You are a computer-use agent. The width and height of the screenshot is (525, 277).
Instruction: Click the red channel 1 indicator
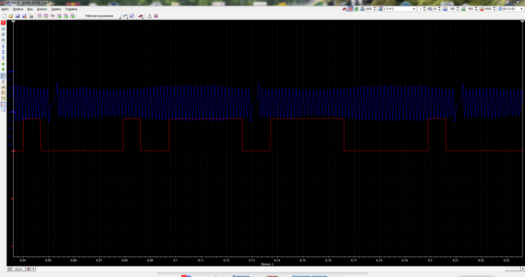(x=3, y=23)
